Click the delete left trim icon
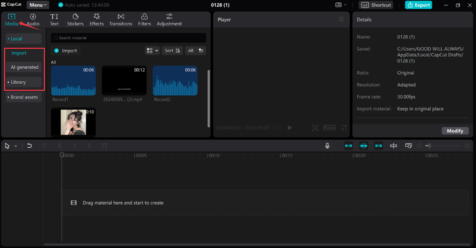 click(x=74, y=146)
